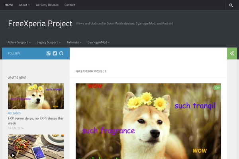Collapse sidebar with green double-arrow button

pos(232,53)
